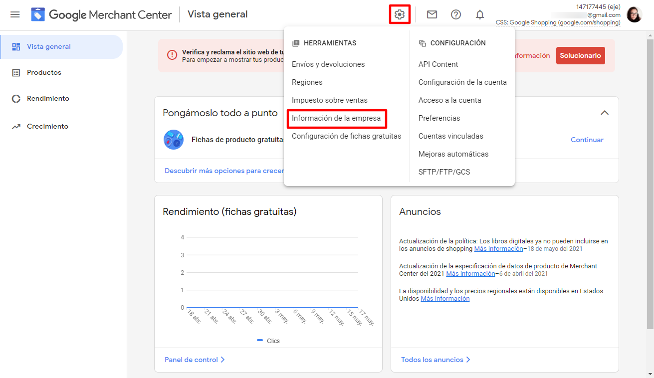Click the Rendimiento (fichas gratuitas) heading

[x=229, y=211]
